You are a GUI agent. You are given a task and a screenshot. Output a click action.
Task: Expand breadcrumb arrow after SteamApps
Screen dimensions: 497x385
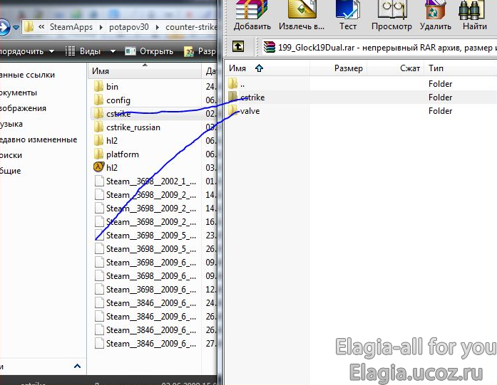click(x=101, y=27)
